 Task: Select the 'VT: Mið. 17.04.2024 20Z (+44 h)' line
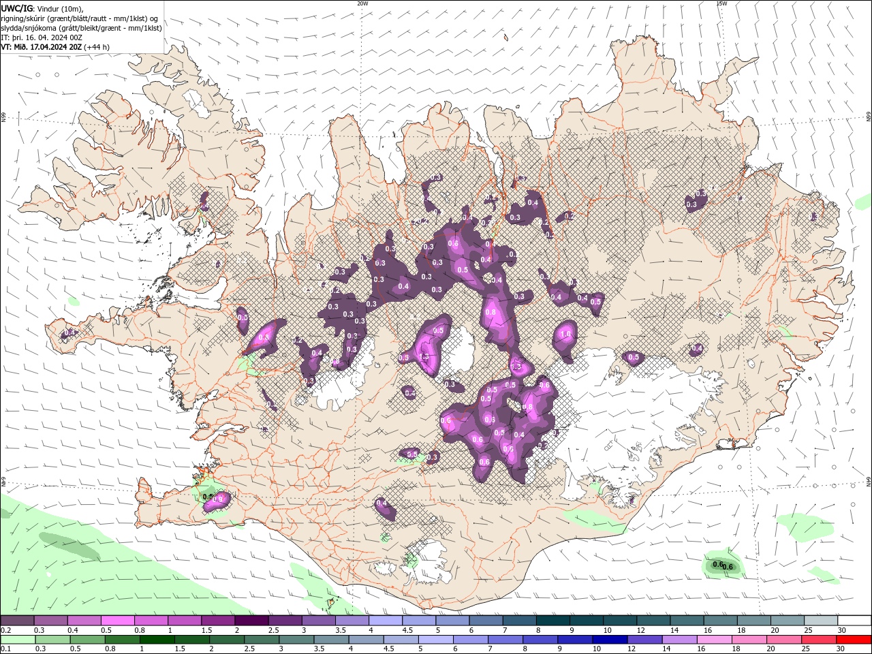click(x=55, y=47)
